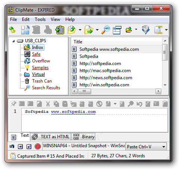Select clip 'http://news.softpedia.com'
180x170 pixels.
(x=117, y=78)
